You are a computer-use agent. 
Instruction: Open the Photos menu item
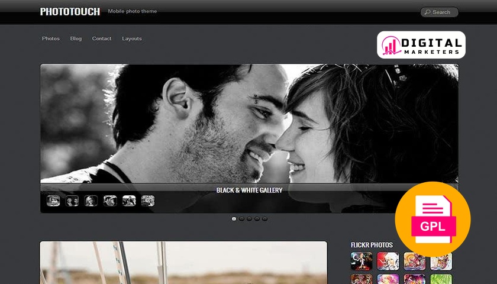[x=51, y=38]
